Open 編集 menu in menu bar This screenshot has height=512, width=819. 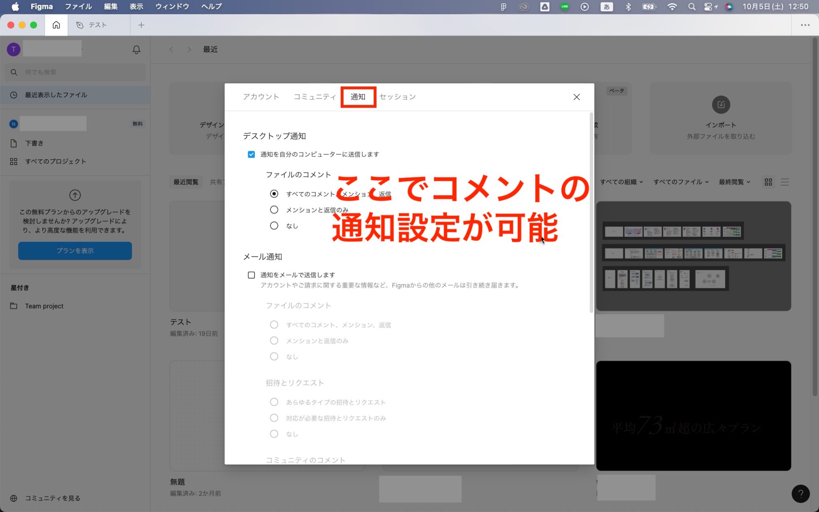(x=111, y=6)
